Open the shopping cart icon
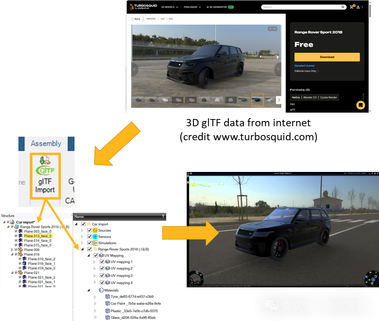379x321 pixels. (352, 7)
